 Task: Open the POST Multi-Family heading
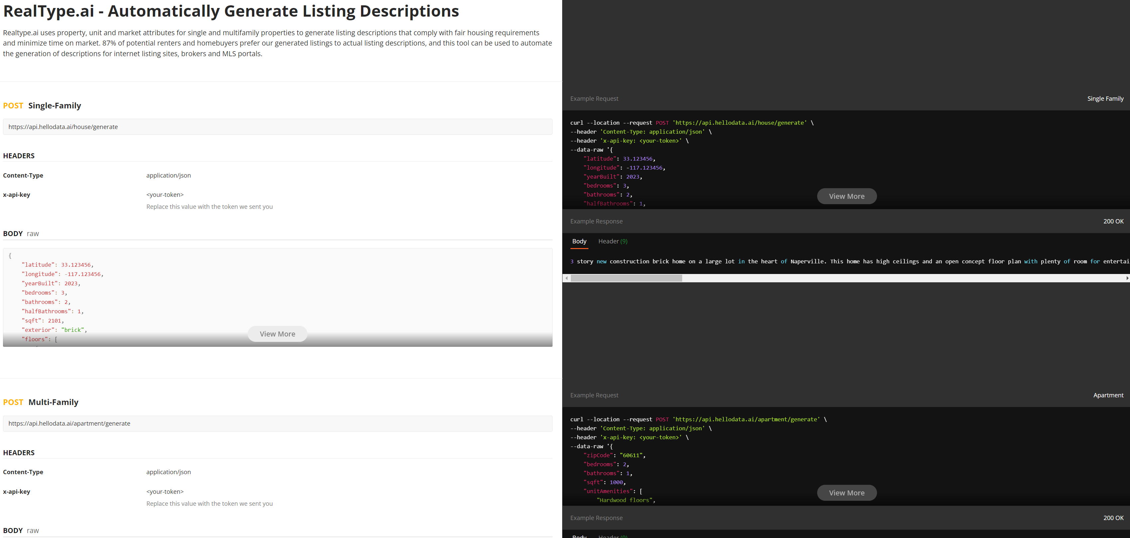coord(41,402)
